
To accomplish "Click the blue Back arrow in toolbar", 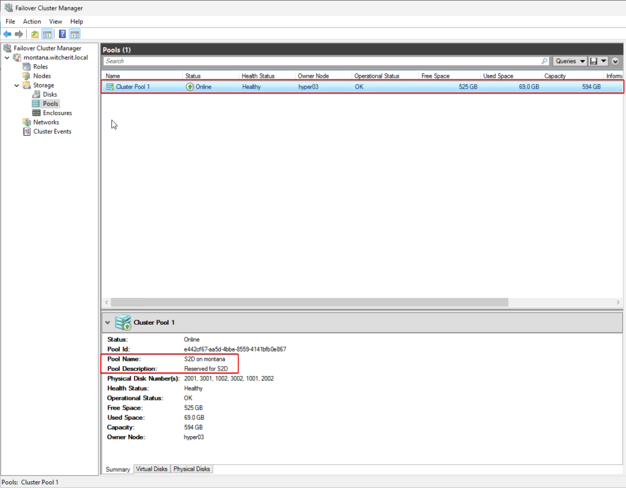I will pos(7,34).
